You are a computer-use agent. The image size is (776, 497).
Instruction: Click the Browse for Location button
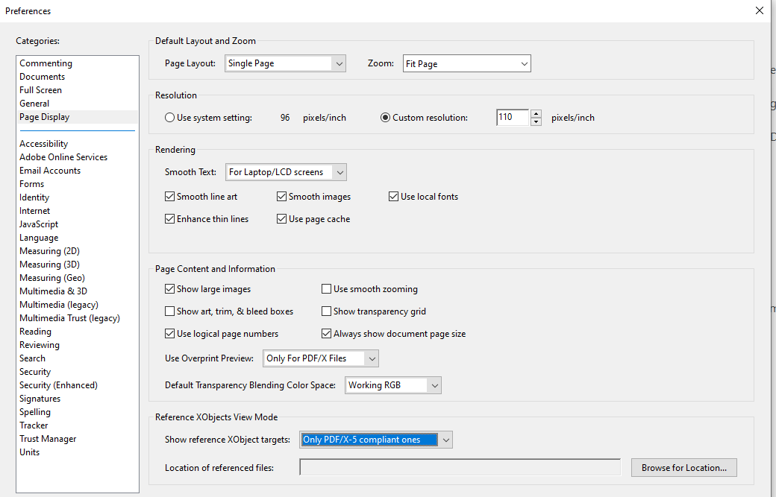click(683, 468)
